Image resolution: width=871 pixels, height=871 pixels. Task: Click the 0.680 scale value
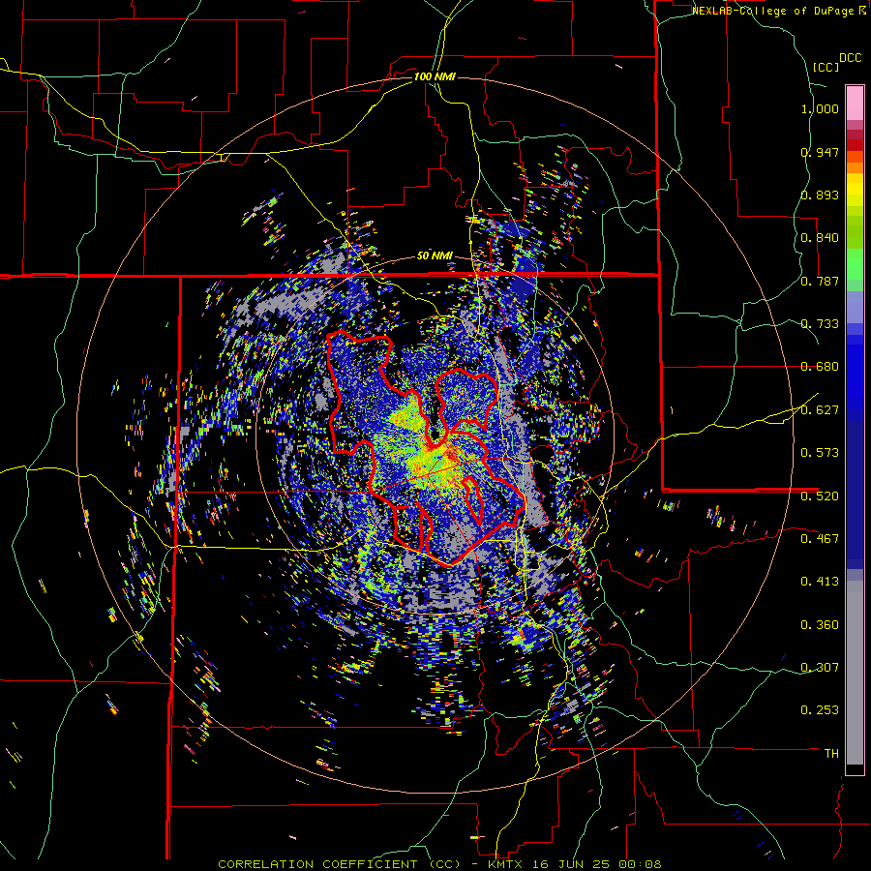[820, 367]
